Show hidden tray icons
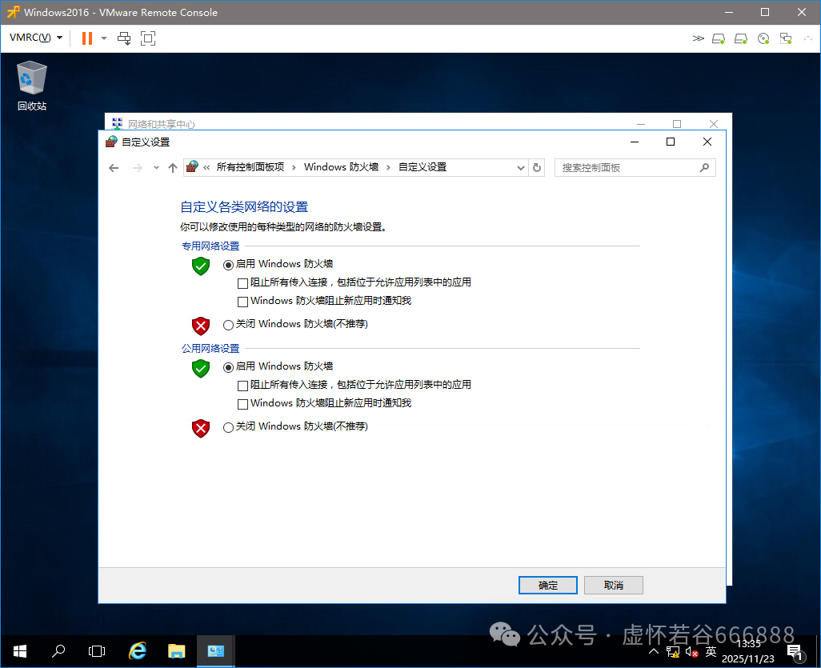 [654, 652]
